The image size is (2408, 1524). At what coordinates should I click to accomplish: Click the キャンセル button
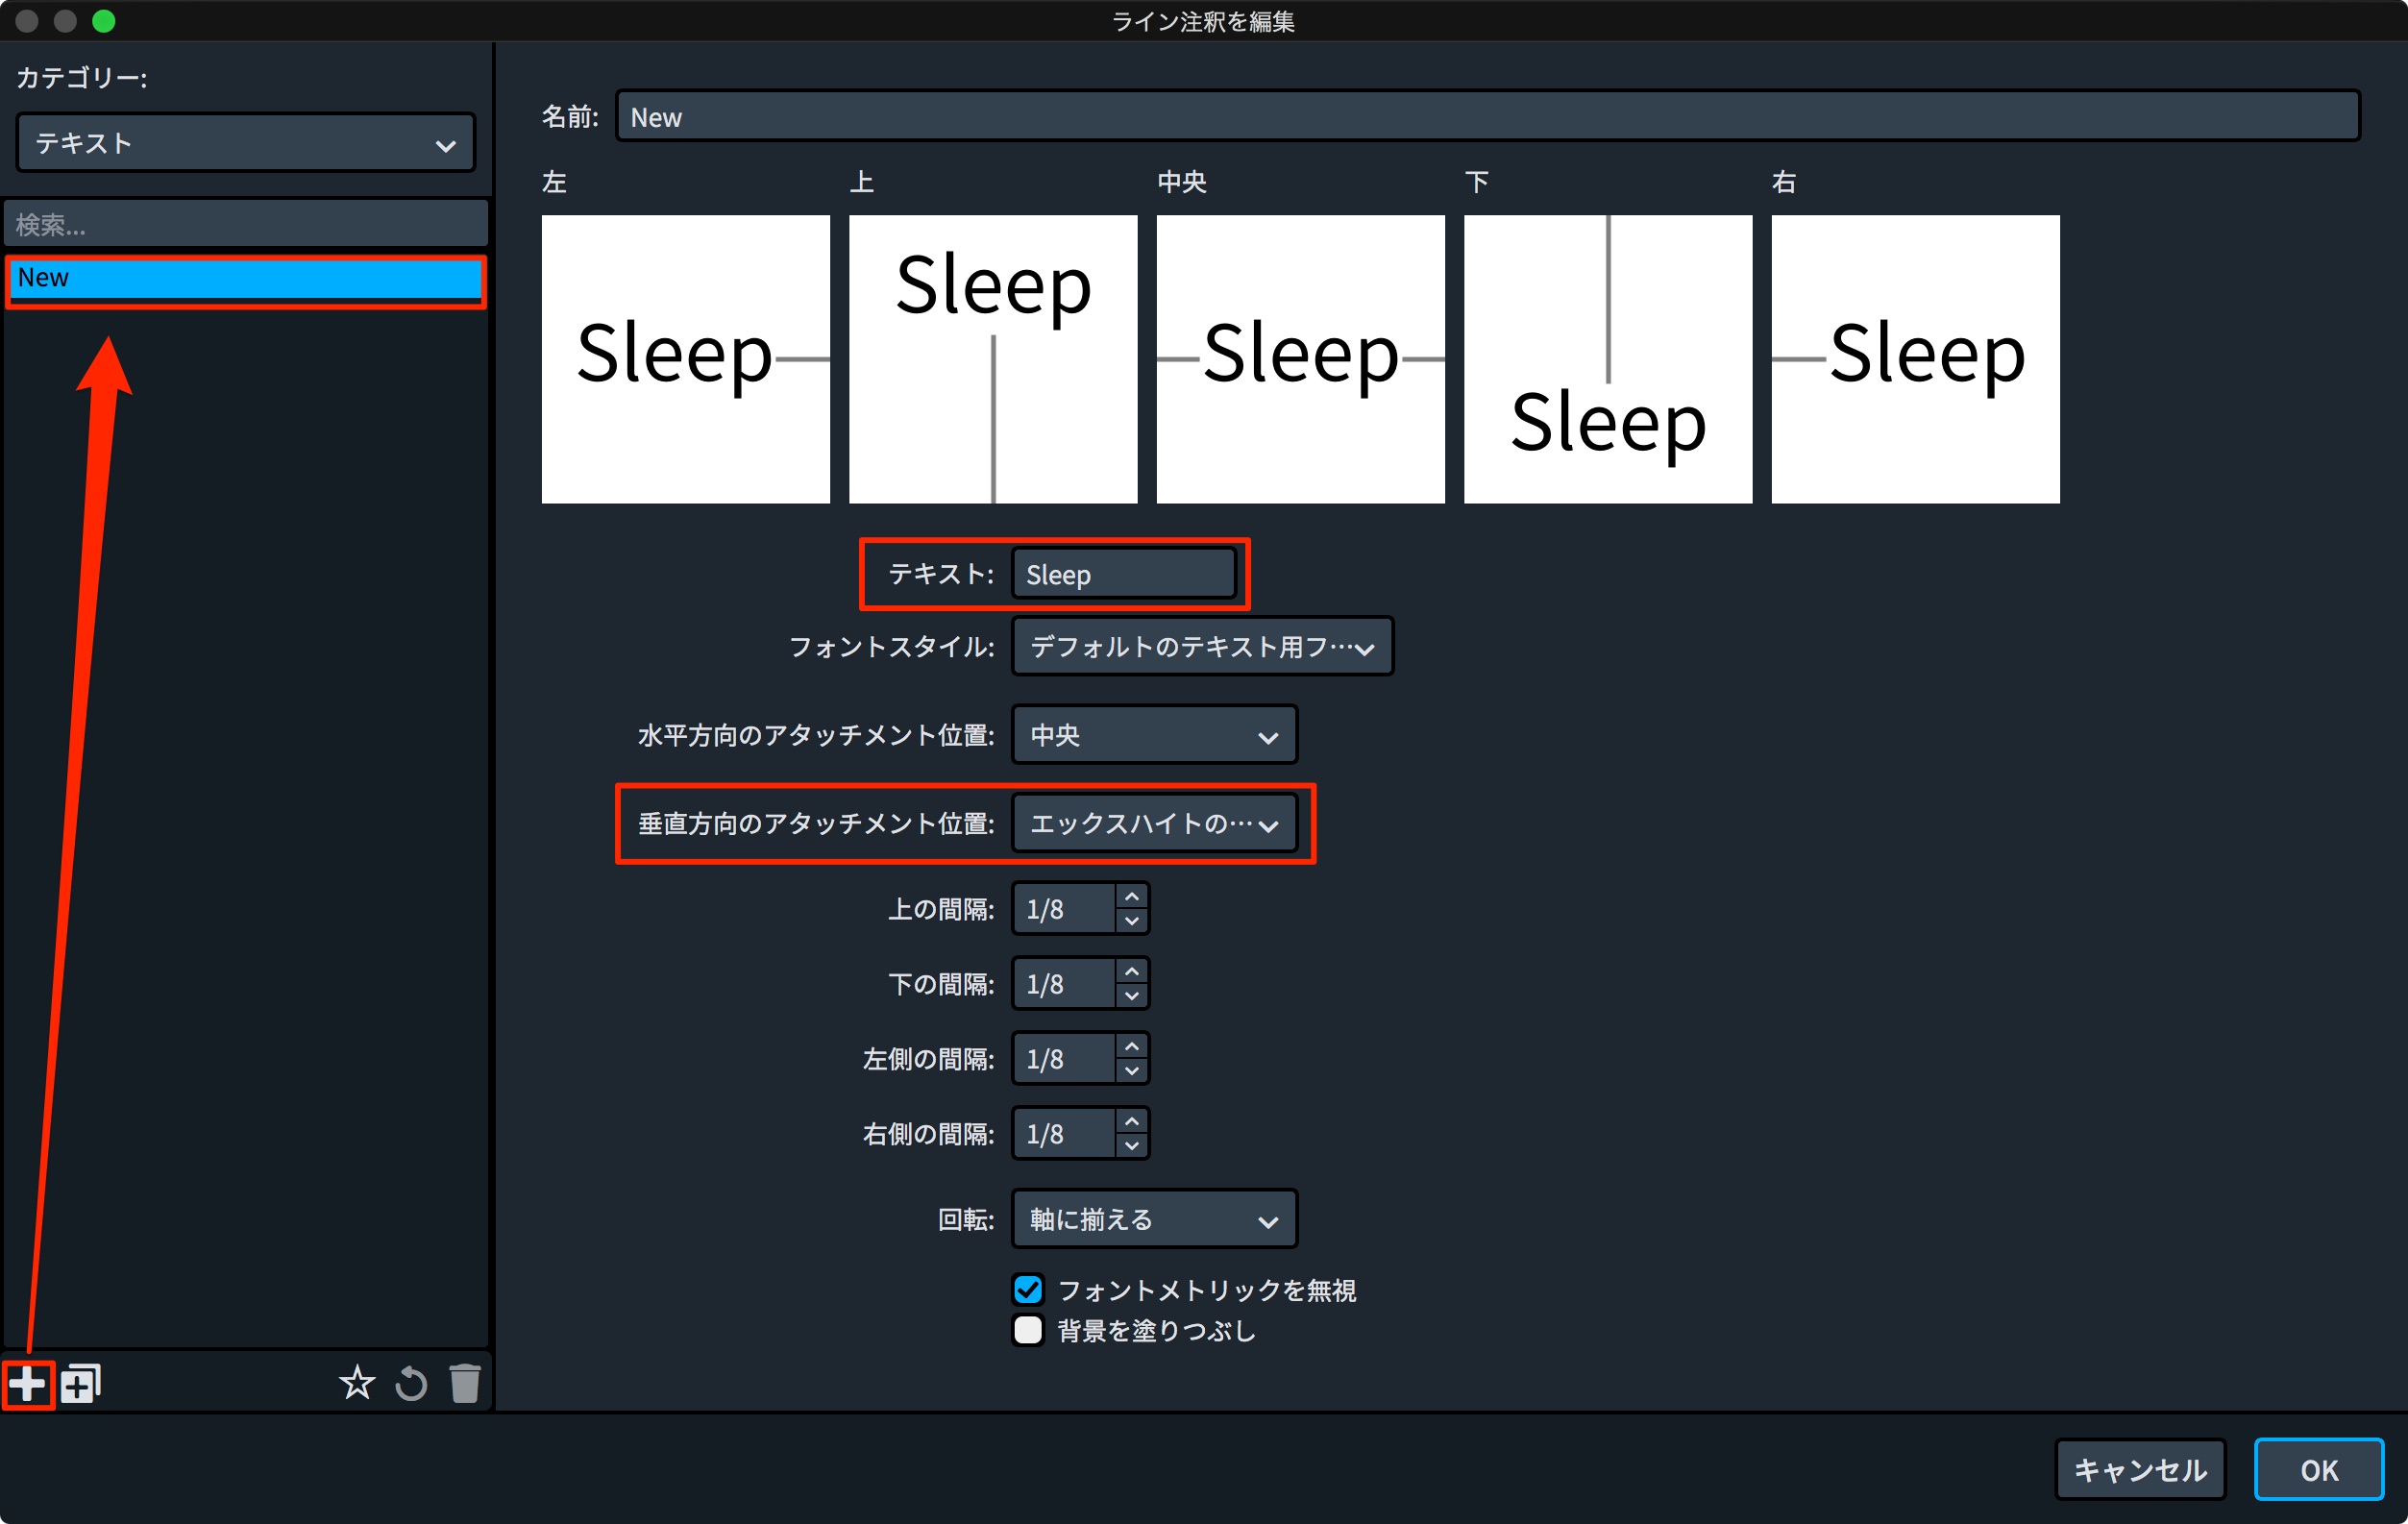(x=2140, y=1470)
